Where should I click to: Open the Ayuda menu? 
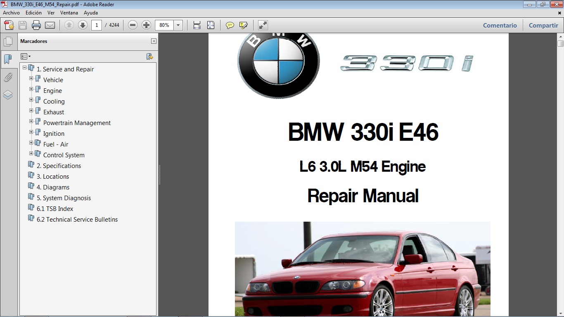point(91,13)
